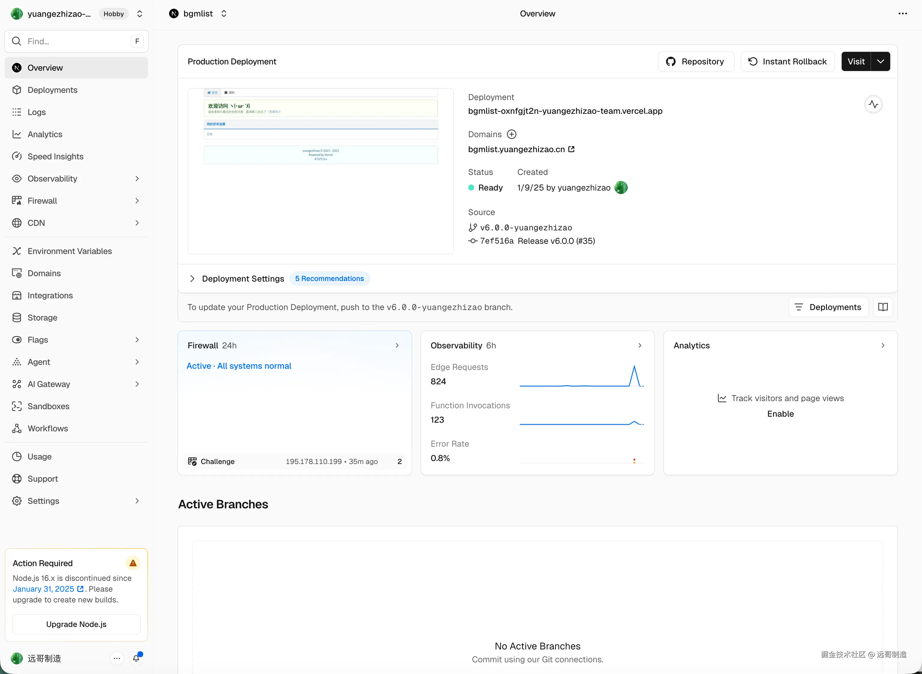Expand the Flags submenu chevron
The image size is (922, 674).
[137, 340]
